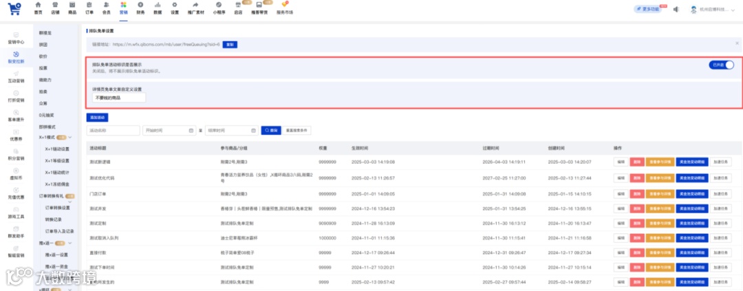The width and height of the screenshot is (743, 291).
Task: Open 互动营销 in the left sidebar
Action: pyautogui.click(x=16, y=77)
